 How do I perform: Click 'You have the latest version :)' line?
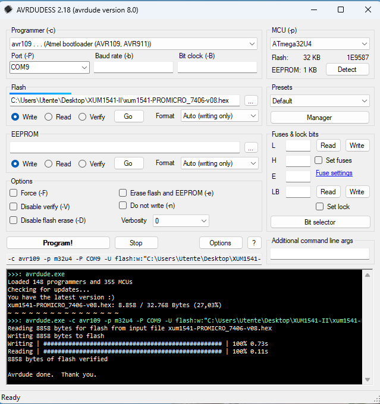[61, 297]
